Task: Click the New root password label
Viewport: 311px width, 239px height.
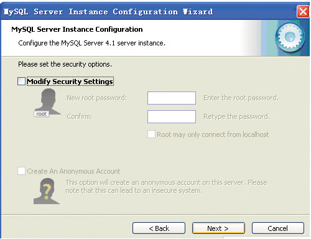Action: pos(97,98)
